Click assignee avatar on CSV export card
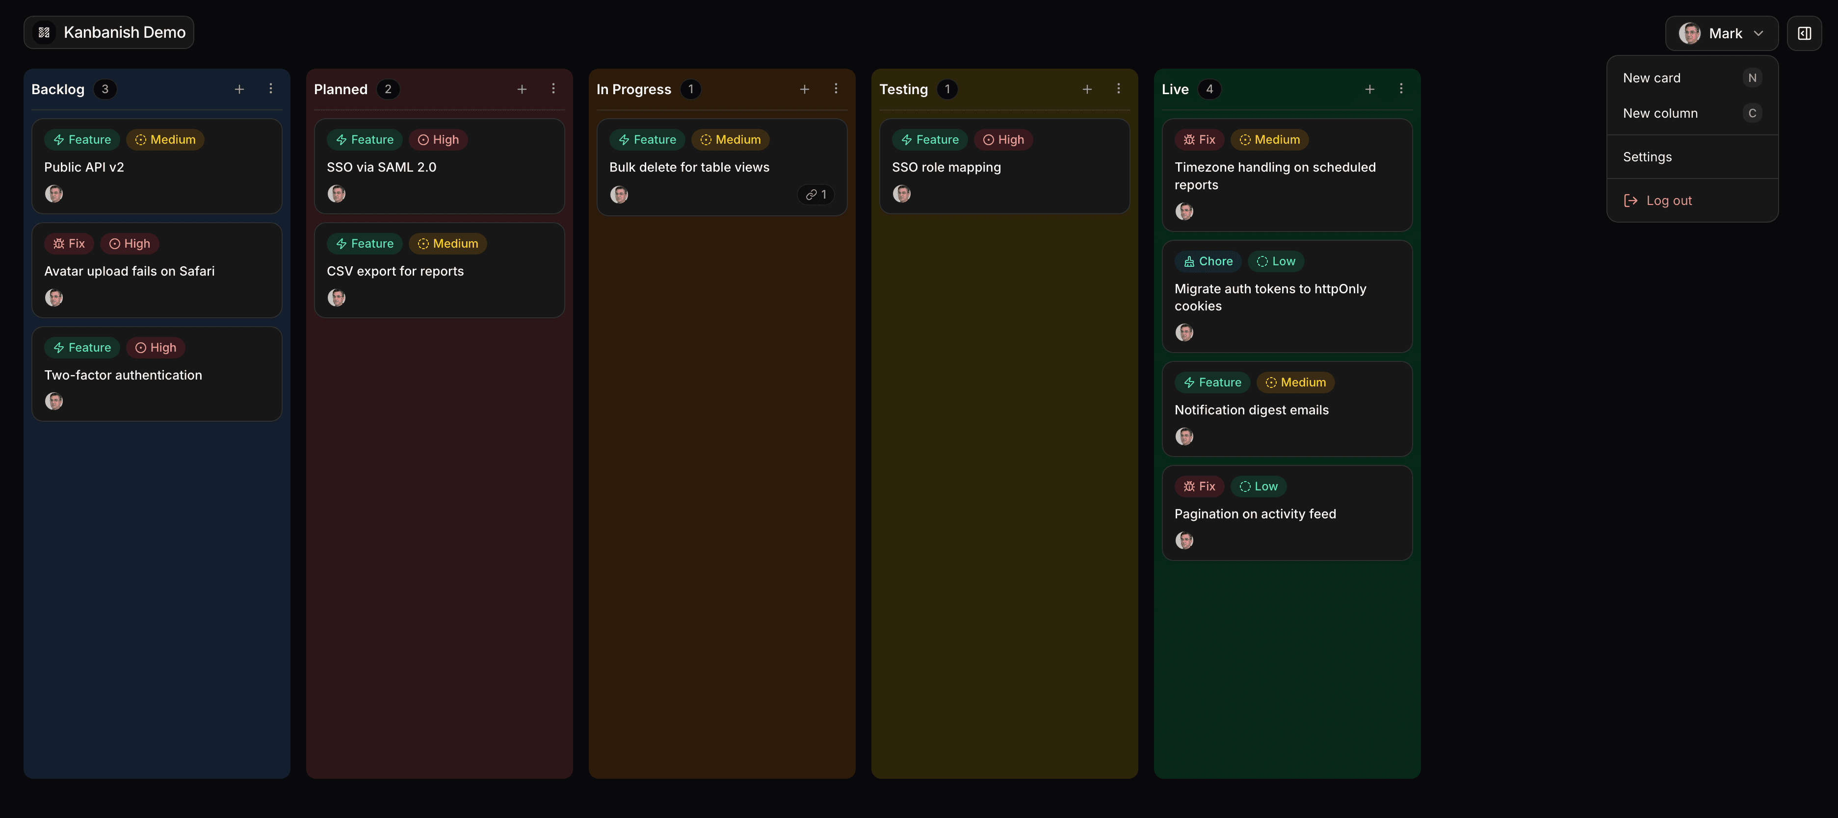The width and height of the screenshot is (1838, 818). click(x=337, y=297)
